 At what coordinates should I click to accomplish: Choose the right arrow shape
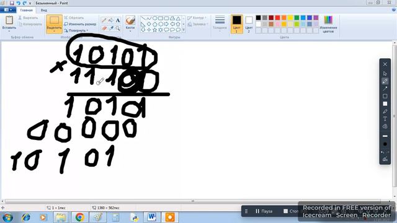166,24
